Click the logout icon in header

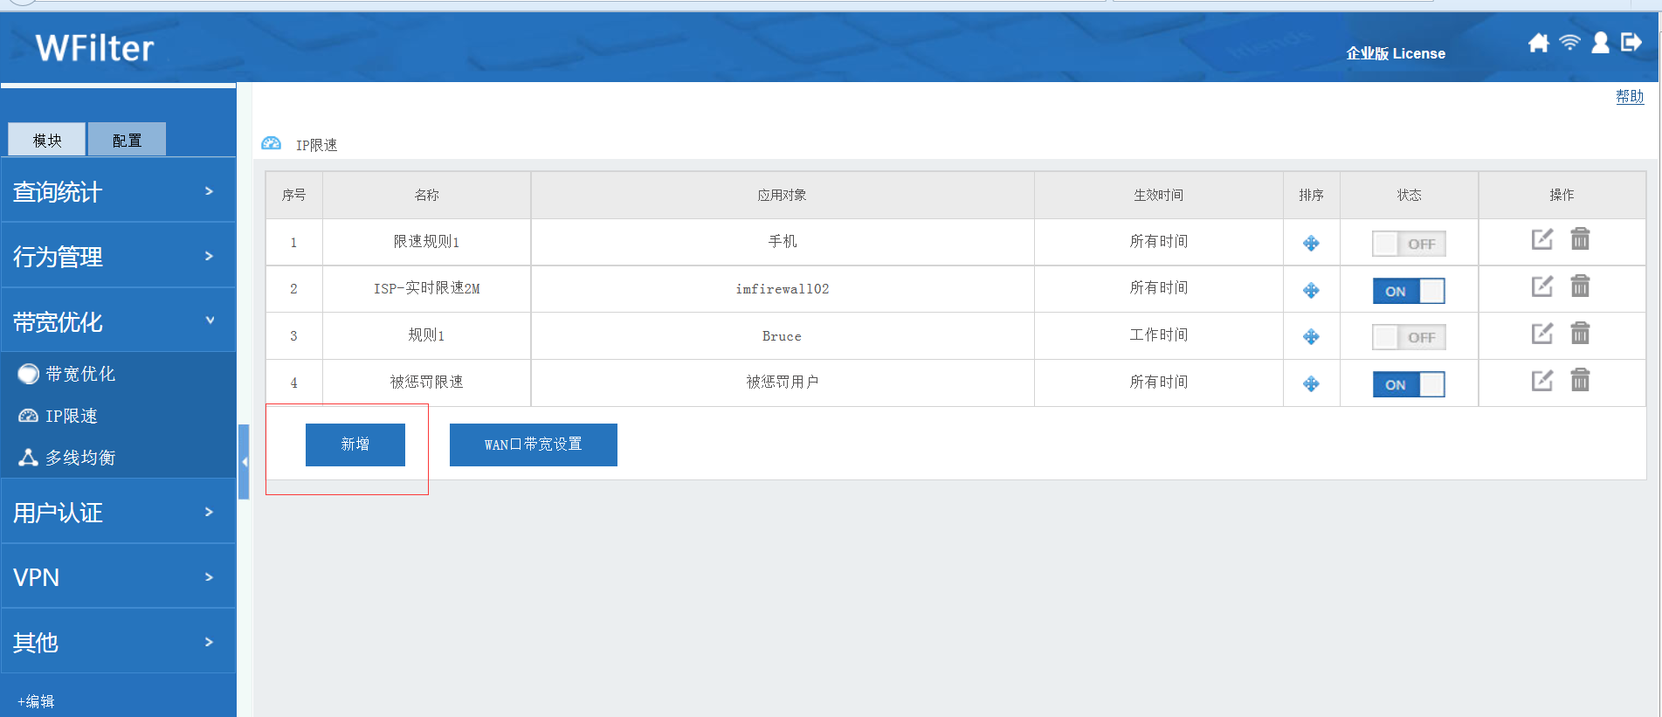click(x=1631, y=43)
